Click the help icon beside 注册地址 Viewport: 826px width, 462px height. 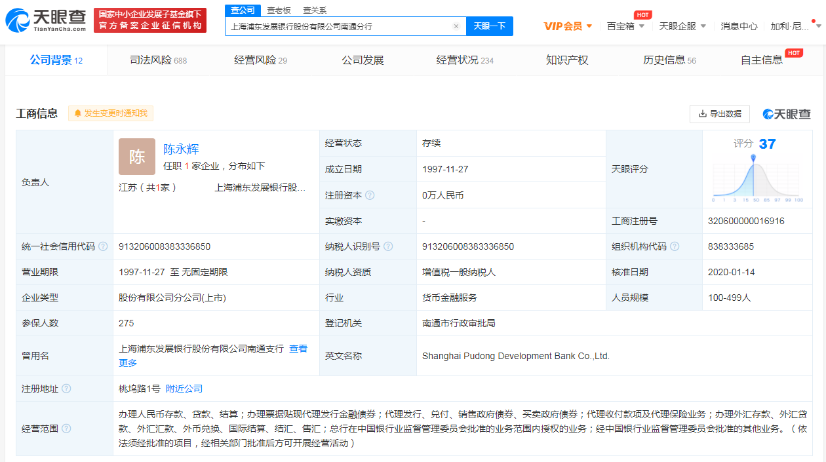point(66,389)
